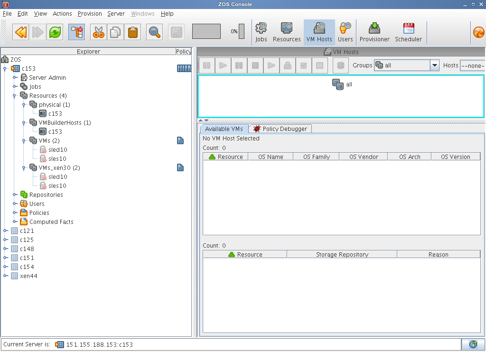The height and width of the screenshot is (352, 486).
Task: Open the Edit menu
Action: 22,14
